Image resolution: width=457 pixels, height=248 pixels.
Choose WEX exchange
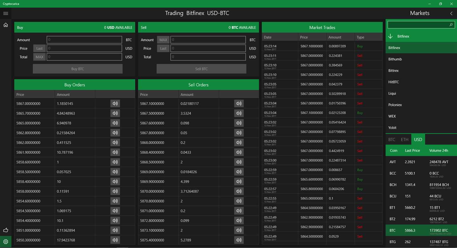tap(421, 116)
